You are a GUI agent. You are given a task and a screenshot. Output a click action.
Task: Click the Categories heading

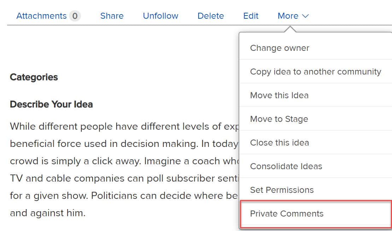click(x=34, y=77)
